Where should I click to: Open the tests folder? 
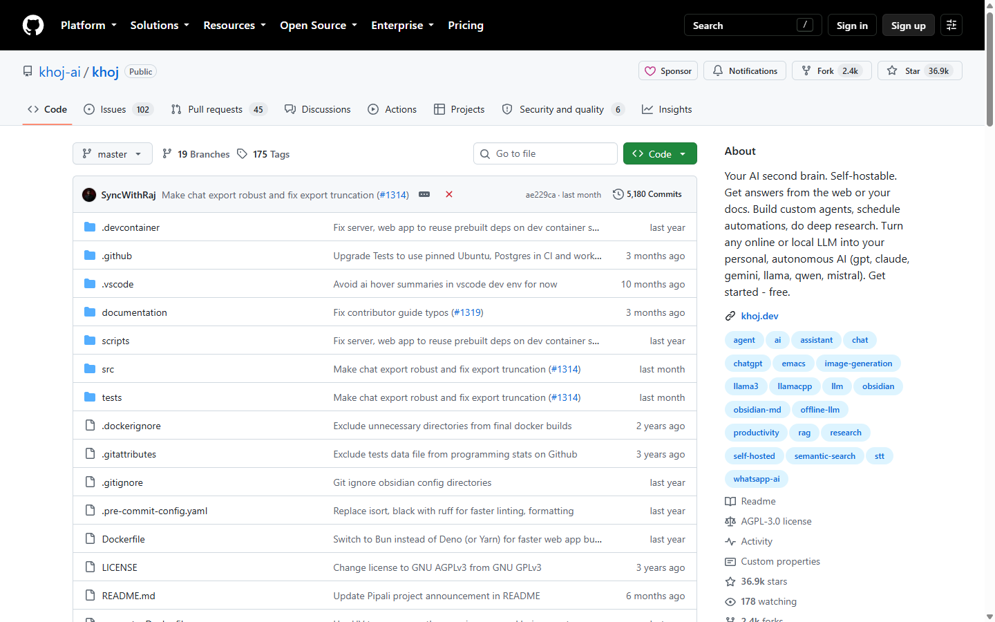coord(112,397)
